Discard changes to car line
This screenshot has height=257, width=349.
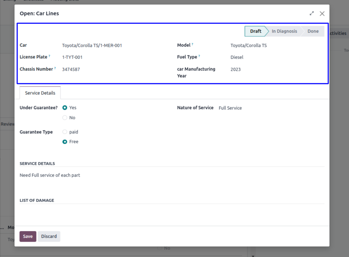[x=49, y=236]
